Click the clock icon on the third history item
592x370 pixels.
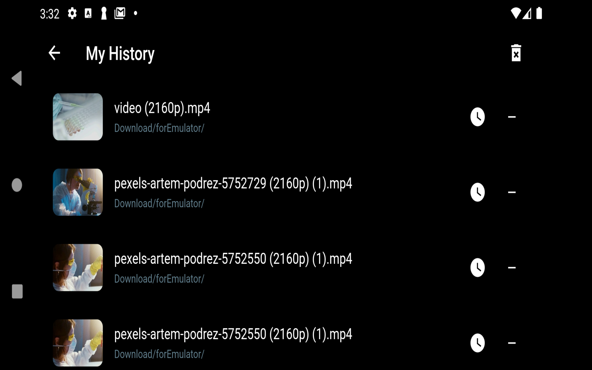(477, 267)
